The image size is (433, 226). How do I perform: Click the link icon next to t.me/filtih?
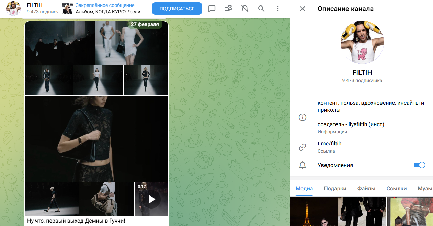303,147
